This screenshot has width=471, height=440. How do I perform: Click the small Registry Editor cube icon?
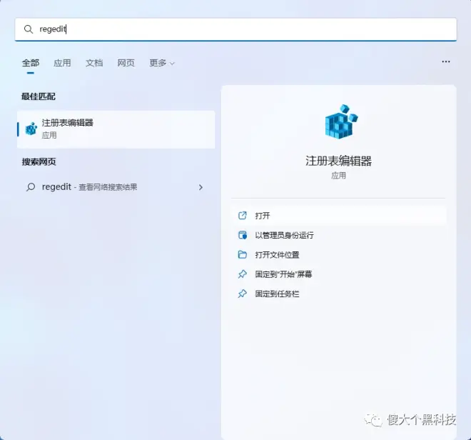pyautogui.click(x=31, y=129)
